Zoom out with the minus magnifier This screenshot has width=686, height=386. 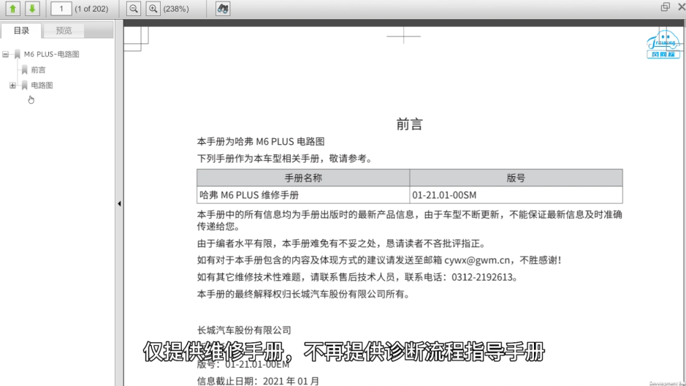pyautogui.click(x=134, y=8)
